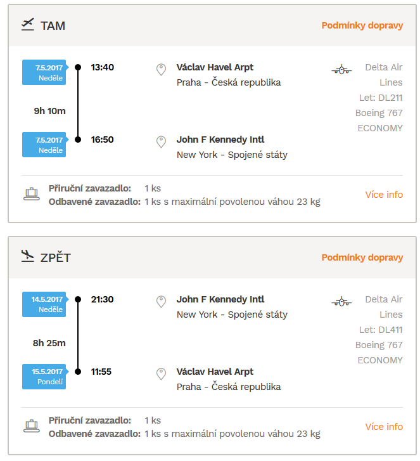Select the 15.5.2017 Pondělí arrival date badge
This screenshot has width=420, height=461.
coord(45,377)
